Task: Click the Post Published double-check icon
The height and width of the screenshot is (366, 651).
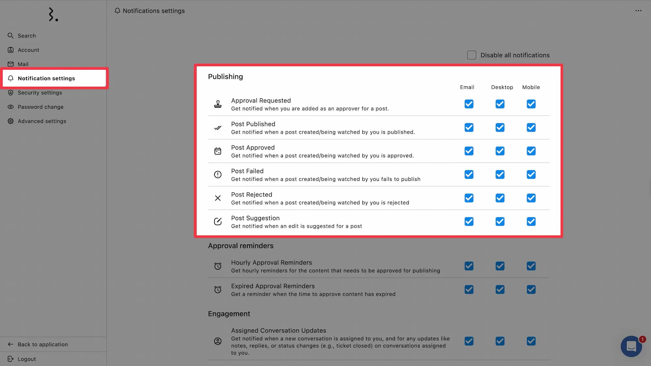Action: (x=218, y=128)
